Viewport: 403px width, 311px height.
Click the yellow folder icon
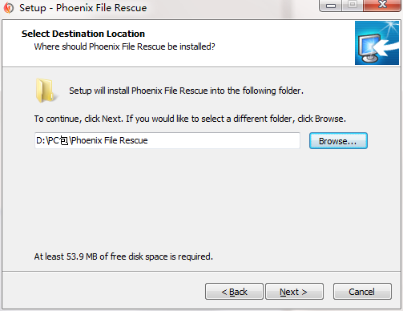(x=46, y=91)
